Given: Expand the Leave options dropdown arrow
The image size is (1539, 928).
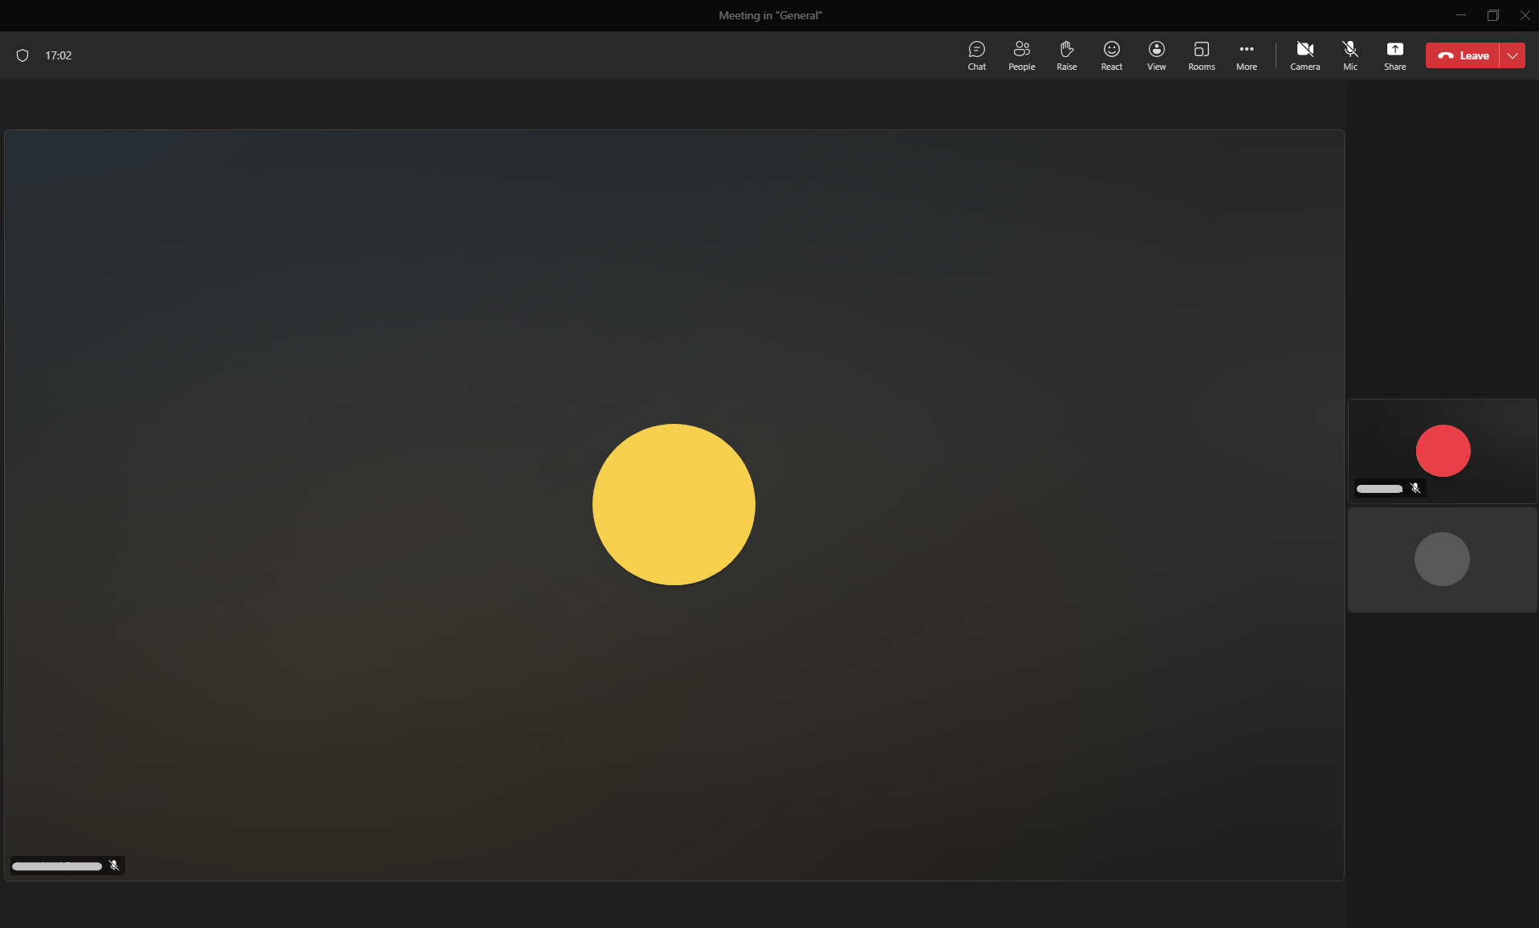Looking at the screenshot, I should click(x=1513, y=55).
